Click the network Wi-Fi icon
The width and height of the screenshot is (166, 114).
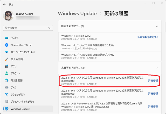[6, 52]
